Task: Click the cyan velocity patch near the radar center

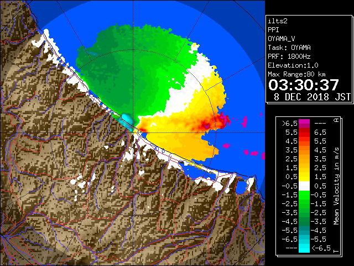Action: pyautogui.click(x=126, y=121)
